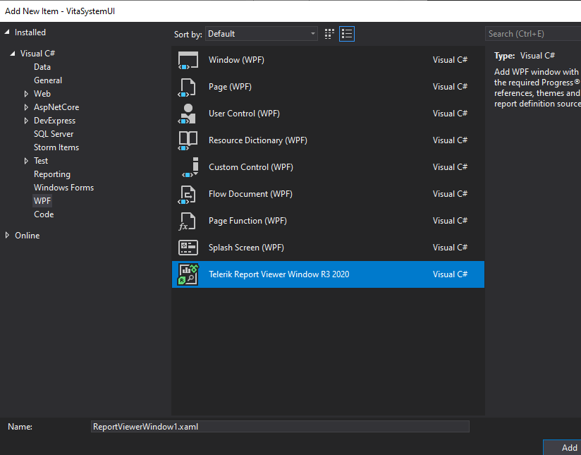
Task: Click the Page Function (WPF) icon
Action: point(188,221)
